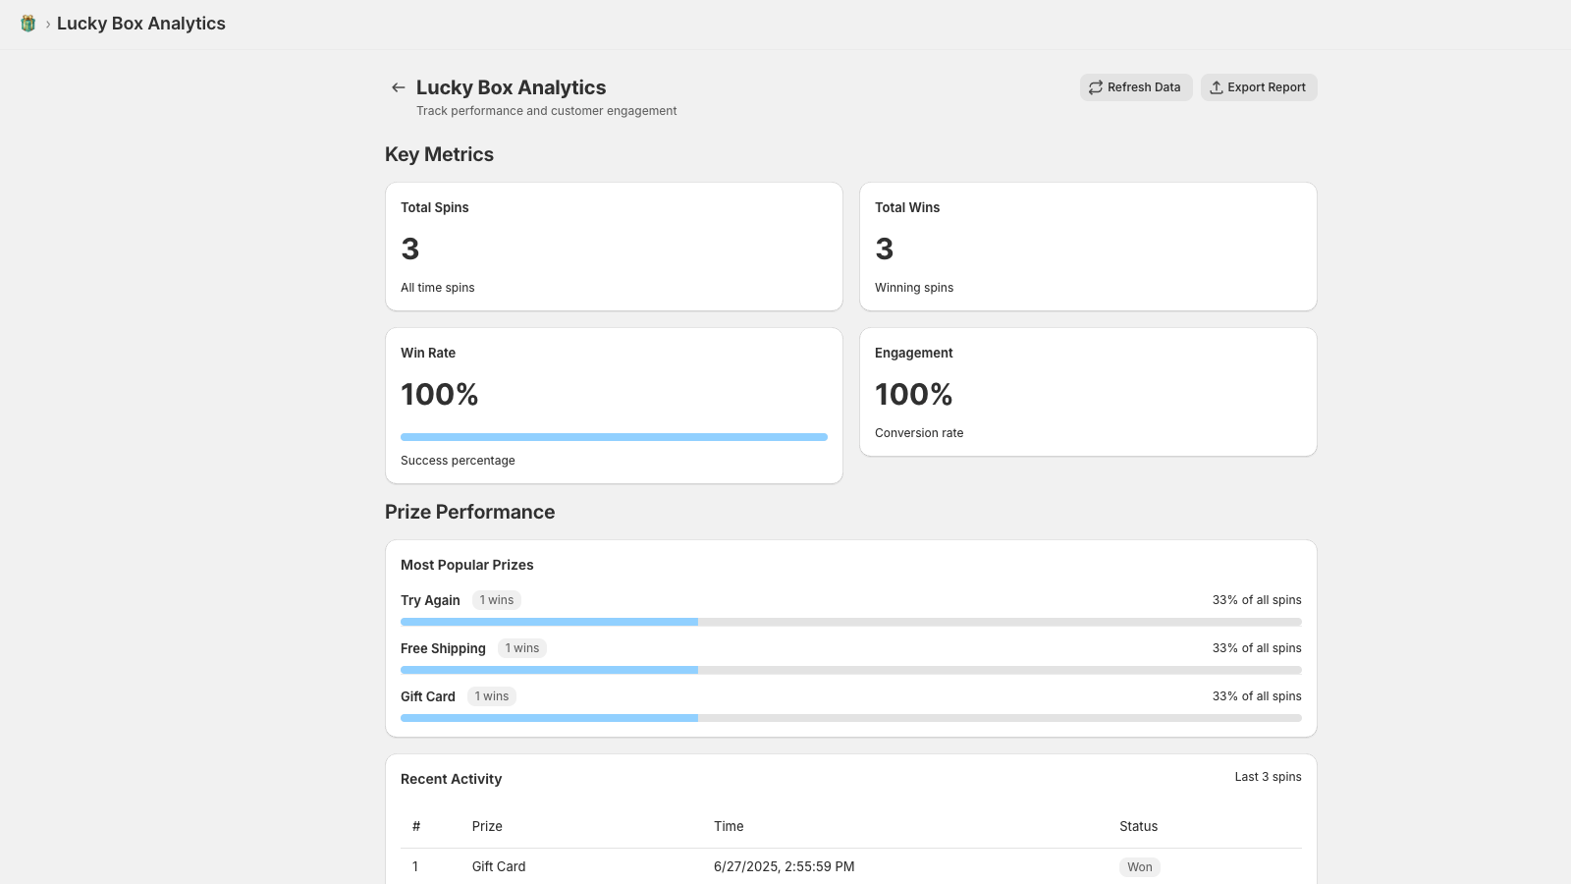Select the Won status badge for Gift Card
Viewport: 1571px width, 884px height.
click(1139, 866)
